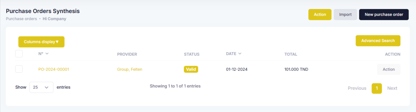Image resolution: width=416 pixels, height=112 pixels.
Task: Click the Valid status badge
Action: pos(191,69)
